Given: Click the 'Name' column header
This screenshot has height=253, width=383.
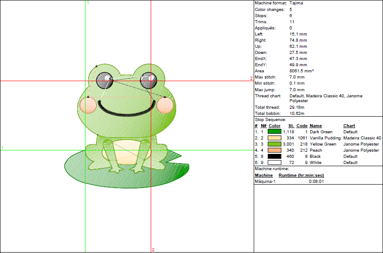Looking at the screenshot, I should (316, 126).
